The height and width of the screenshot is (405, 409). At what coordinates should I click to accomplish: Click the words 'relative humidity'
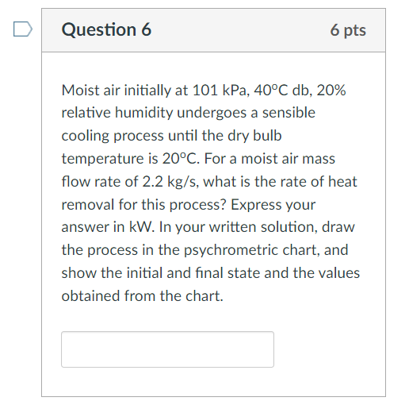pyautogui.click(x=117, y=113)
